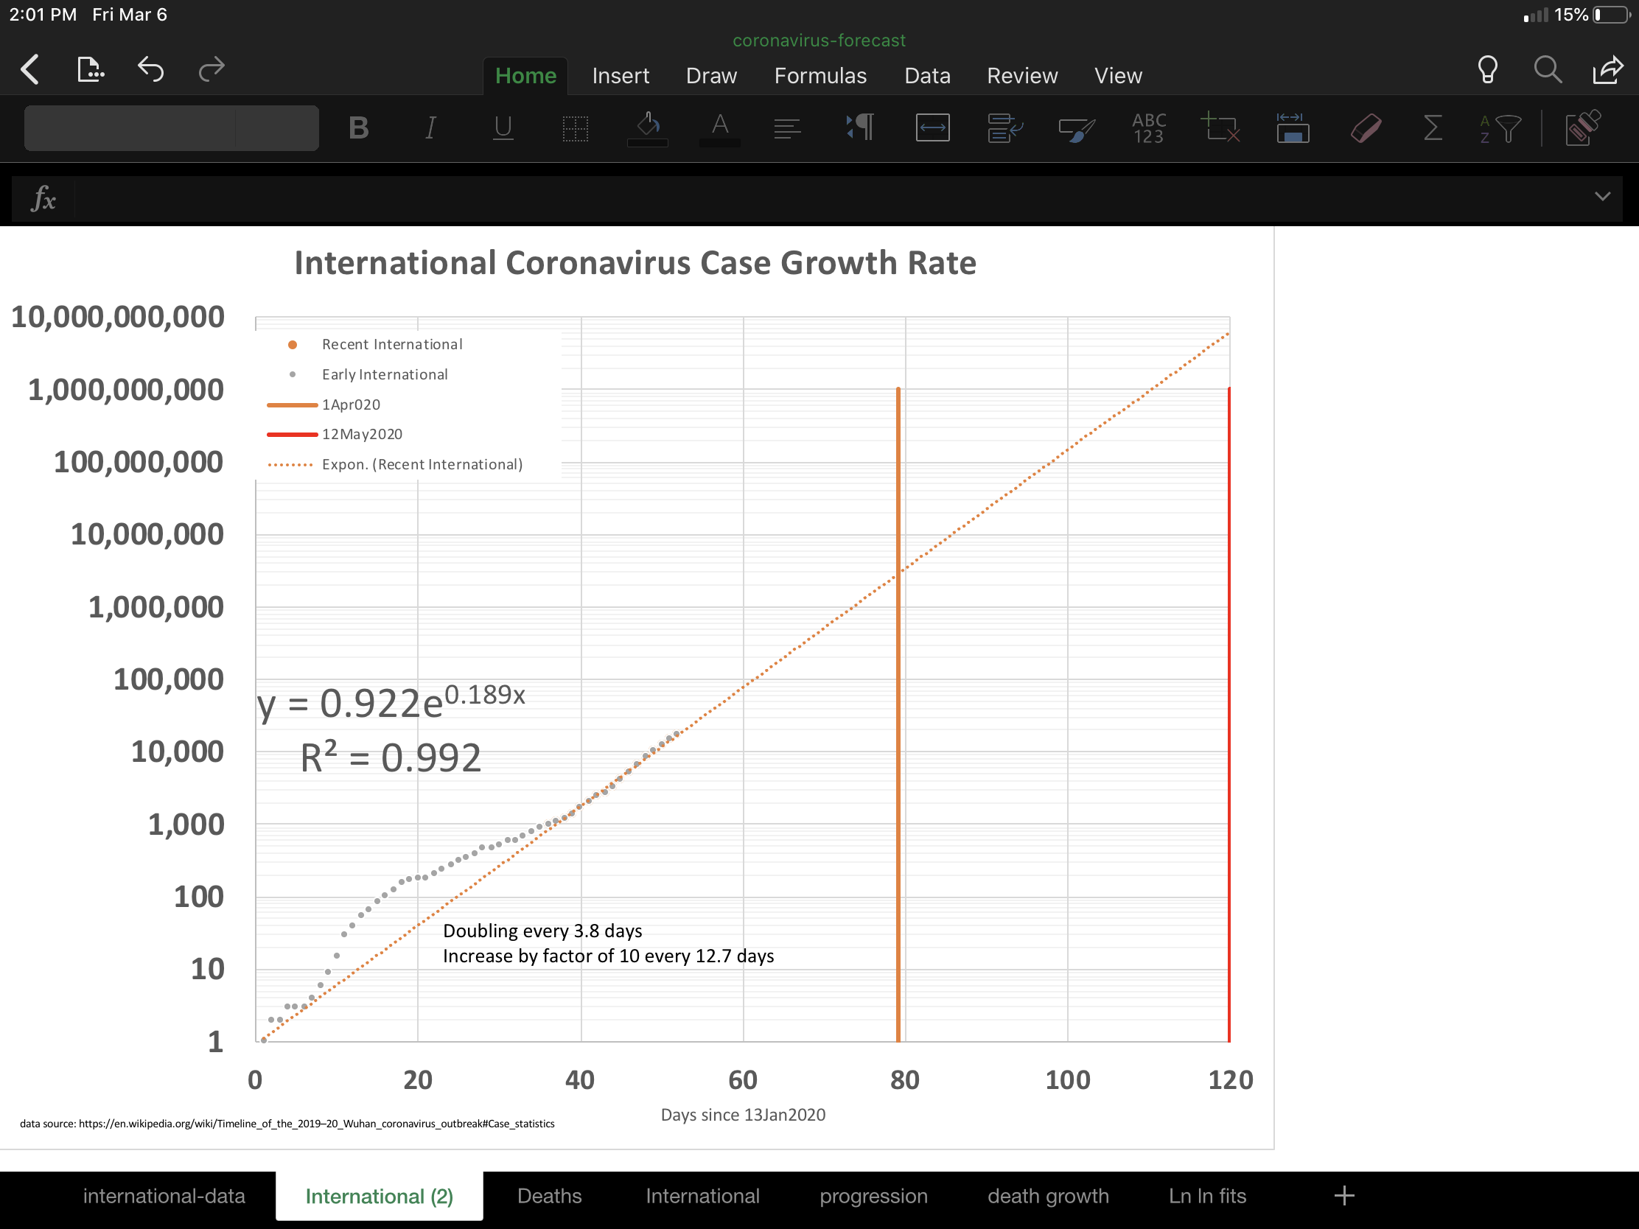
Task: Tap the AutoSum sigma icon
Action: click(1433, 127)
